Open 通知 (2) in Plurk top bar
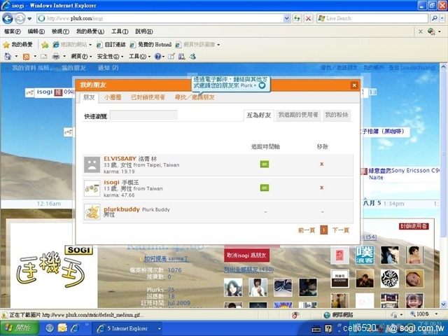 pos(108,68)
